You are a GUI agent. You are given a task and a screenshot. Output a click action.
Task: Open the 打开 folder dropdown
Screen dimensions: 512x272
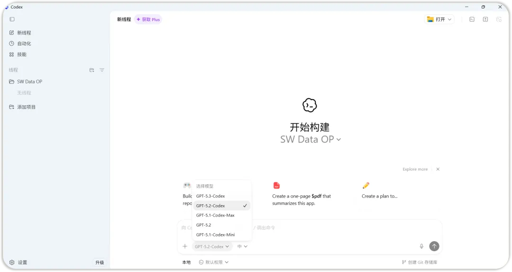439,19
